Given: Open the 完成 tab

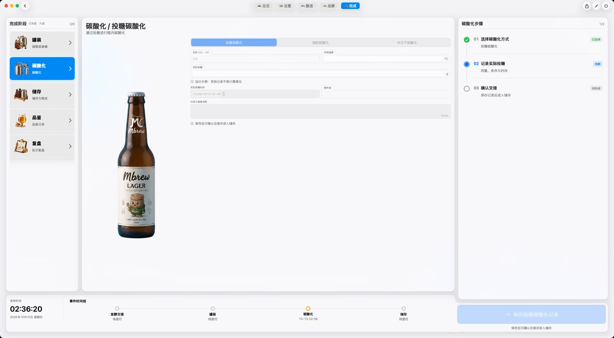Looking at the screenshot, I should (x=350, y=6).
